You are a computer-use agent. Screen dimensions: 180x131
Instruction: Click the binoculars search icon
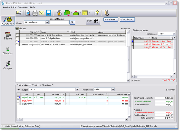click(96, 21)
